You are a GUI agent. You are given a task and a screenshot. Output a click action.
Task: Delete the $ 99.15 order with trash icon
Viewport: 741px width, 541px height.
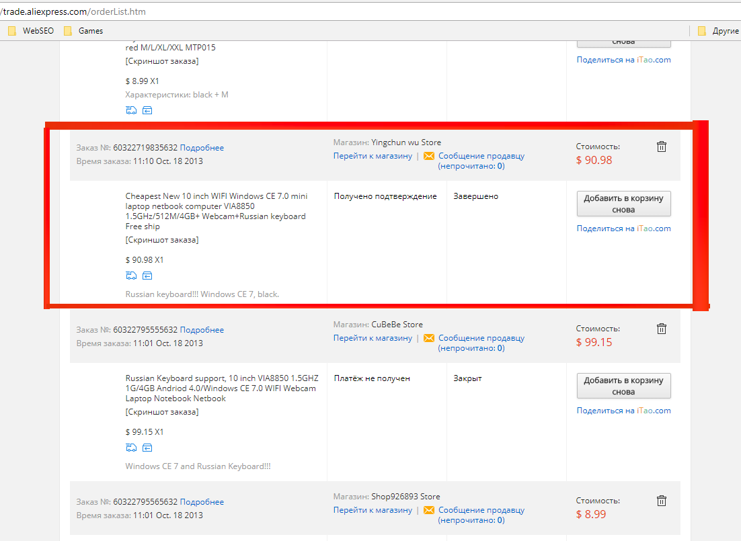[x=662, y=329]
